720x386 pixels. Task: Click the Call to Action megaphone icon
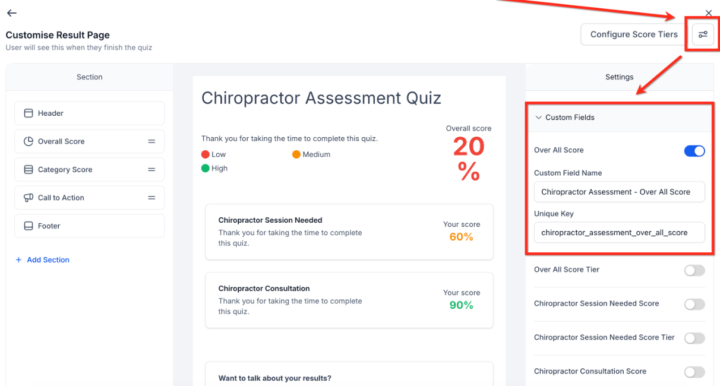(29, 198)
